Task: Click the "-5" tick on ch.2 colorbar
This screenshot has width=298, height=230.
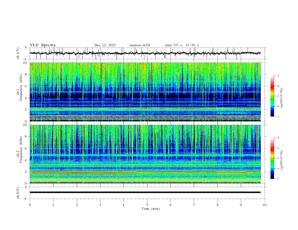Action: point(277,158)
